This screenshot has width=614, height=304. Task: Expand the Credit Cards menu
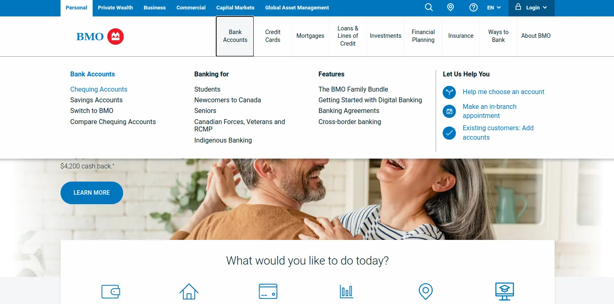click(273, 36)
